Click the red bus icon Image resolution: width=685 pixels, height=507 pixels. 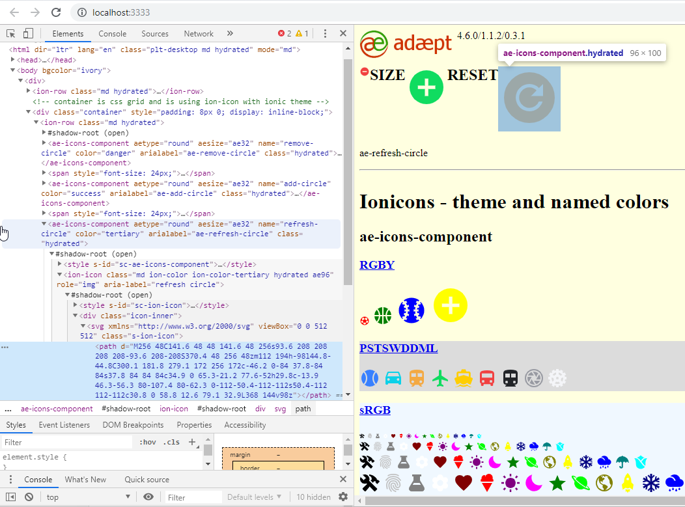pyautogui.click(x=487, y=378)
